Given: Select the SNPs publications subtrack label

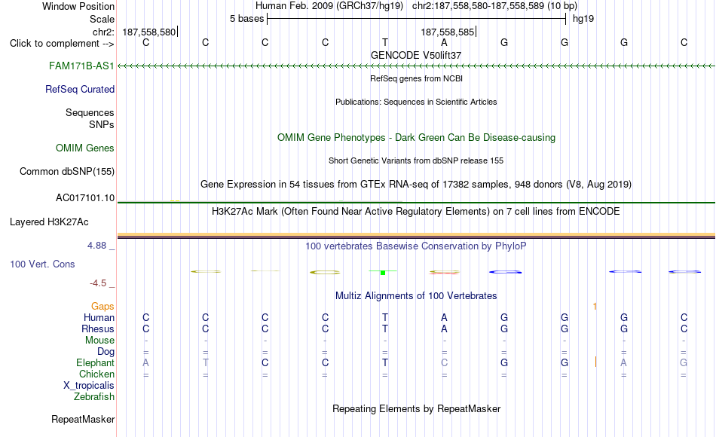Looking at the screenshot, I should (x=102, y=124).
